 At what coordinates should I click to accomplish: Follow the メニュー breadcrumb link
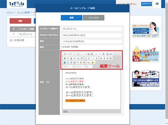(10, 12)
